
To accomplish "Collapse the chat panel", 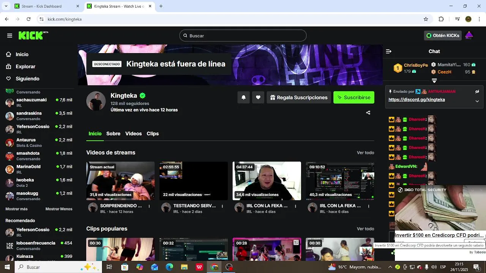I will tap(388, 51).
